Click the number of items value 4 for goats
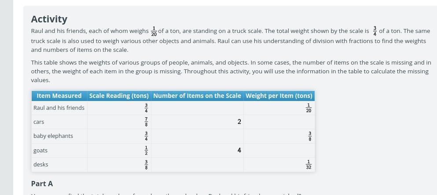This screenshot has height=195, width=437. [x=239, y=150]
